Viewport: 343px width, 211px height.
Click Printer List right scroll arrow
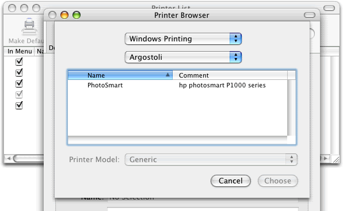(326, 158)
